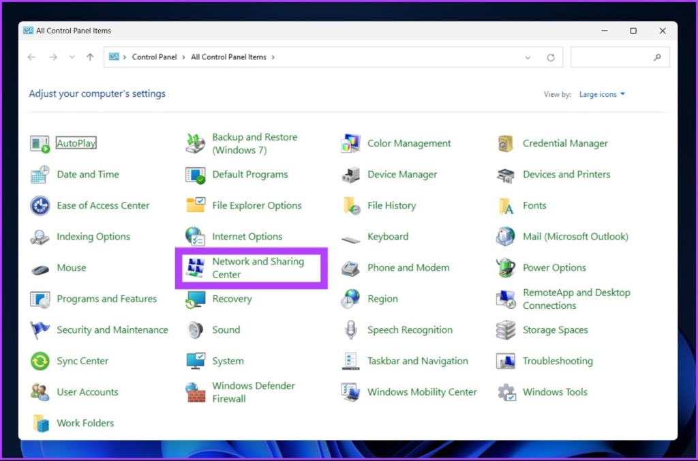
Task: Open the recent locations chevron
Action: (72, 58)
